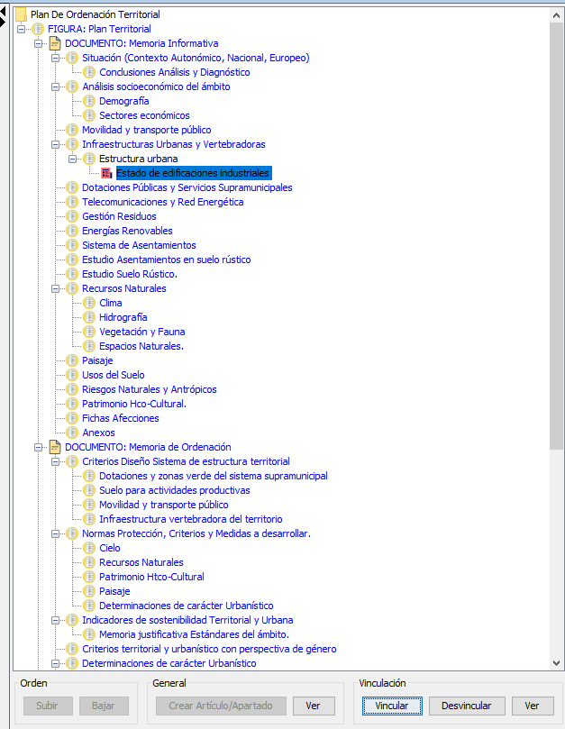The height and width of the screenshot is (729, 565).
Task: Collapse Criterios Diseño Sistema de estructura territorial
Action: coord(55,461)
